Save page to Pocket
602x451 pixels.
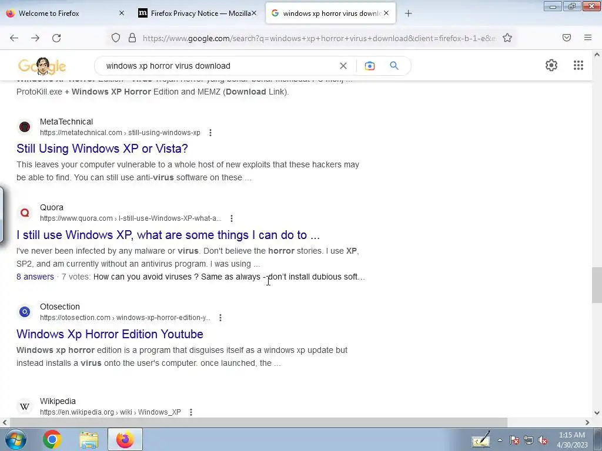[567, 38]
